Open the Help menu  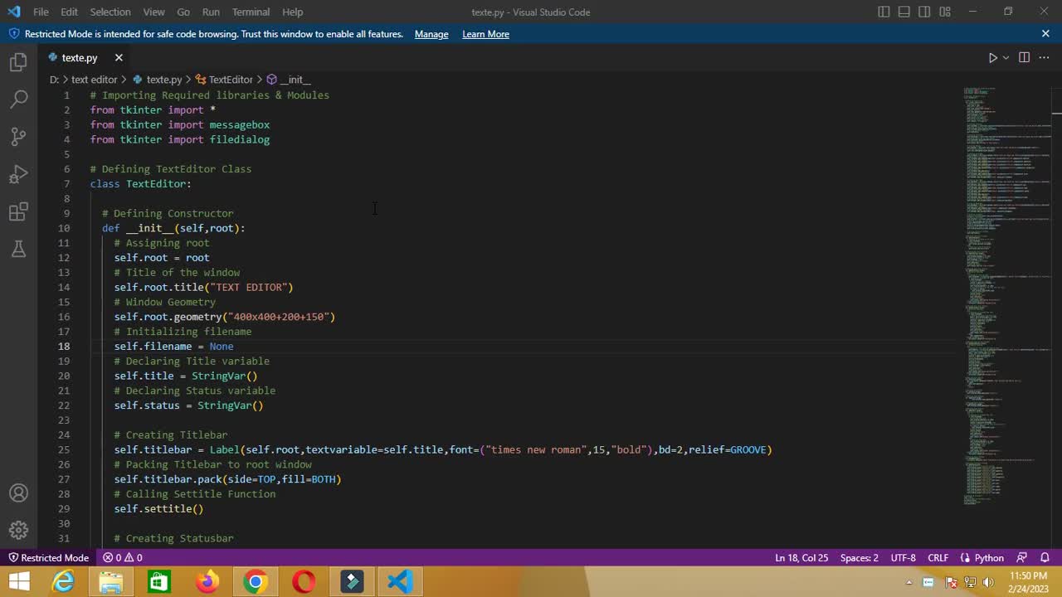pos(292,12)
